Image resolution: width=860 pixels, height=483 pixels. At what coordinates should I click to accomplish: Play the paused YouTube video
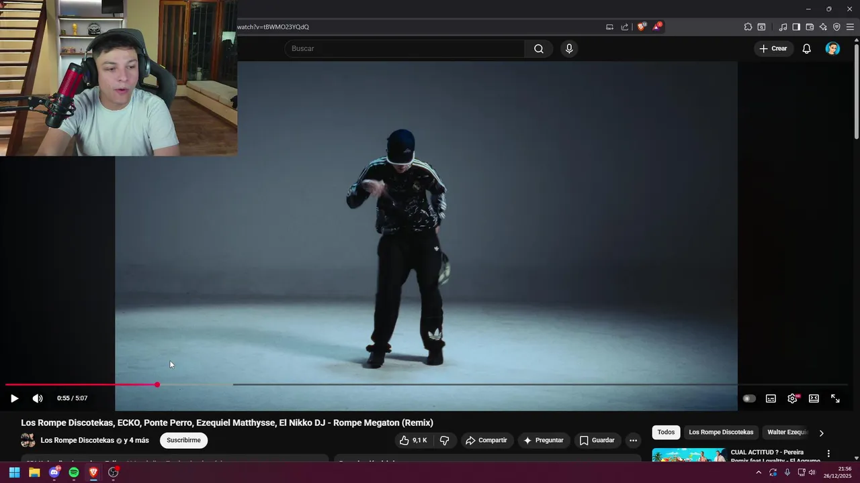[14, 398]
